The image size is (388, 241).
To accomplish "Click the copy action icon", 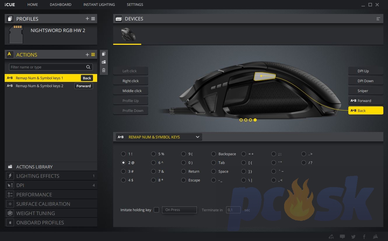I will (x=104, y=54).
